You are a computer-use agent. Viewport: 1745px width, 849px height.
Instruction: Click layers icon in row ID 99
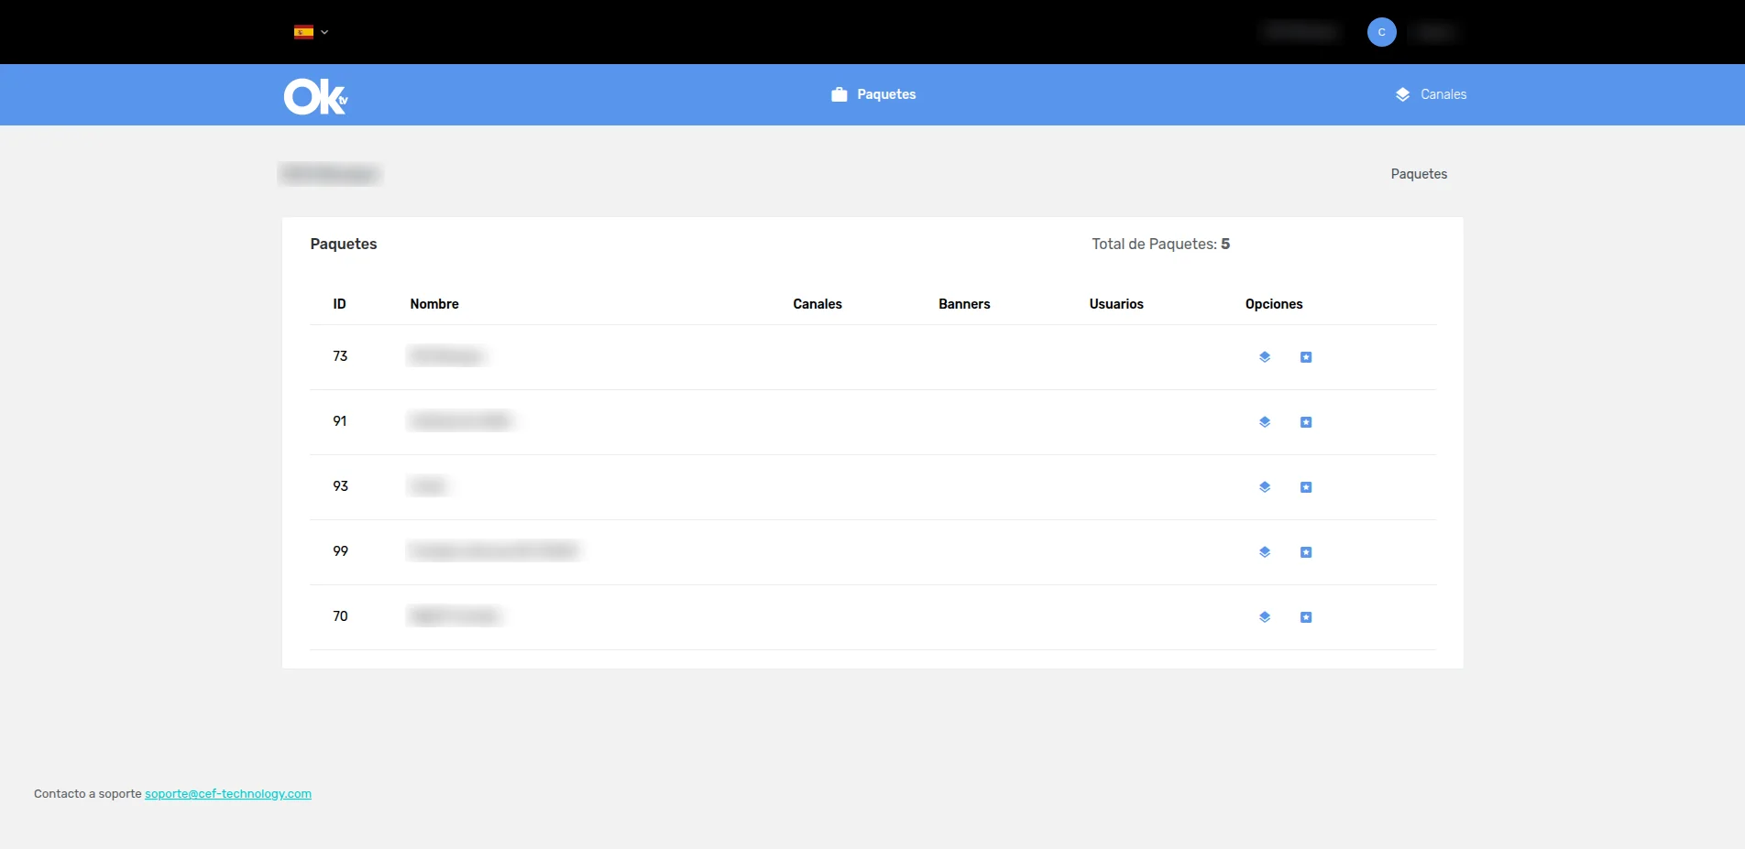[x=1265, y=552]
